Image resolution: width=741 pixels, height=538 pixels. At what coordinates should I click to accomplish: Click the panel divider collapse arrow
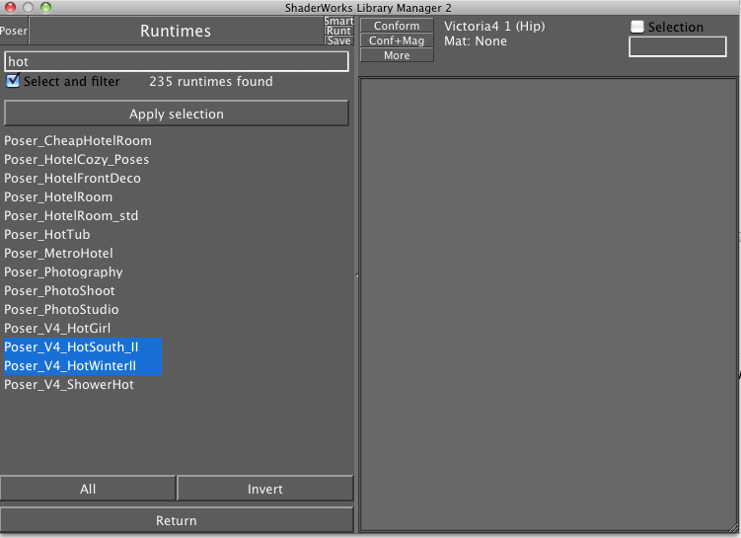click(357, 275)
